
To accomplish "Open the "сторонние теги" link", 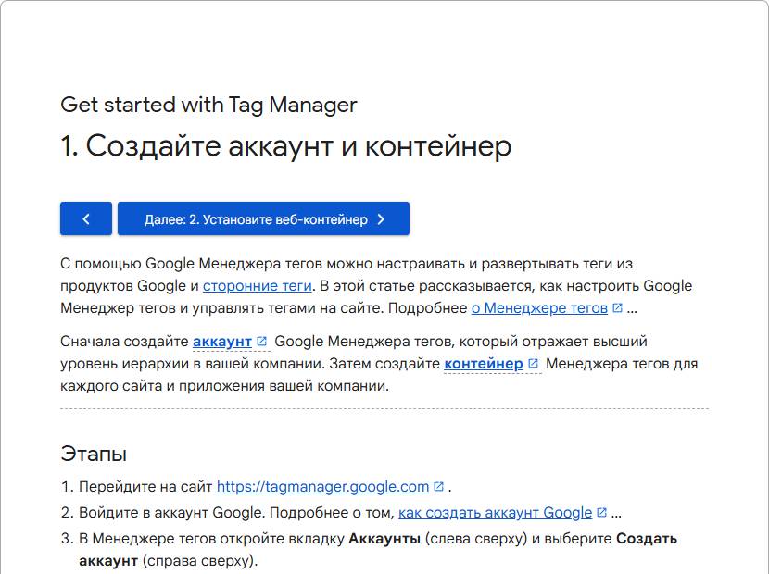I will click(x=258, y=286).
